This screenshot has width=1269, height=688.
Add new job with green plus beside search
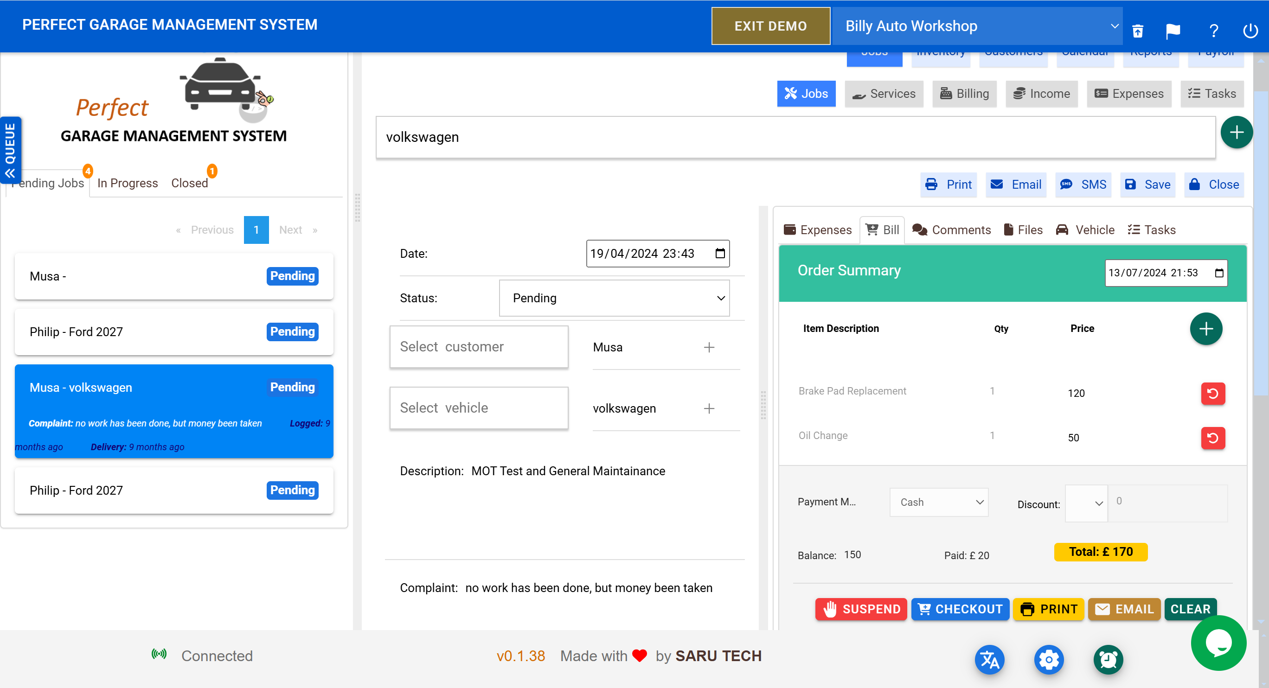coord(1237,133)
